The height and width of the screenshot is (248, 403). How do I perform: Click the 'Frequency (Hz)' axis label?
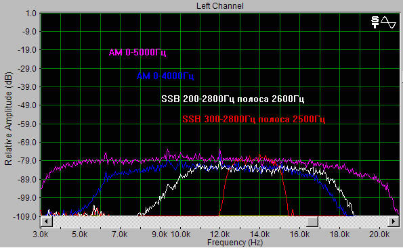click(x=235, y=243)
